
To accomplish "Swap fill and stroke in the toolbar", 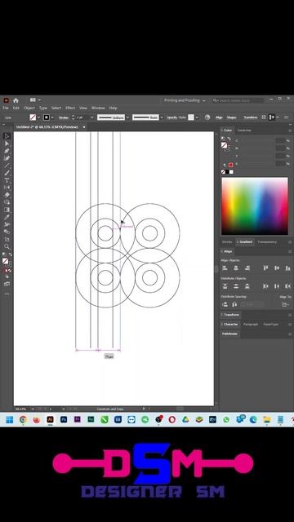I will pos(11,255).
